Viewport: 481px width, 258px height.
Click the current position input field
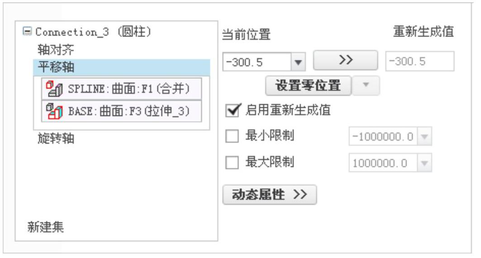pos(257,62)
